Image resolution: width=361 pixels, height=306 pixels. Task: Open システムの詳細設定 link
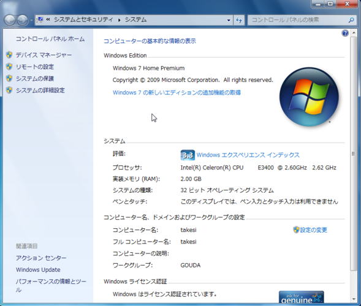[40, 90]
